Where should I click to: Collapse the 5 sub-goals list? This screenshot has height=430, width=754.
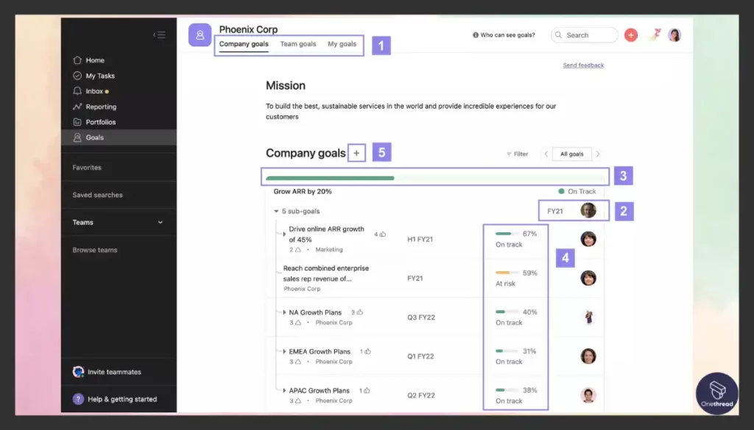(276, 211)
